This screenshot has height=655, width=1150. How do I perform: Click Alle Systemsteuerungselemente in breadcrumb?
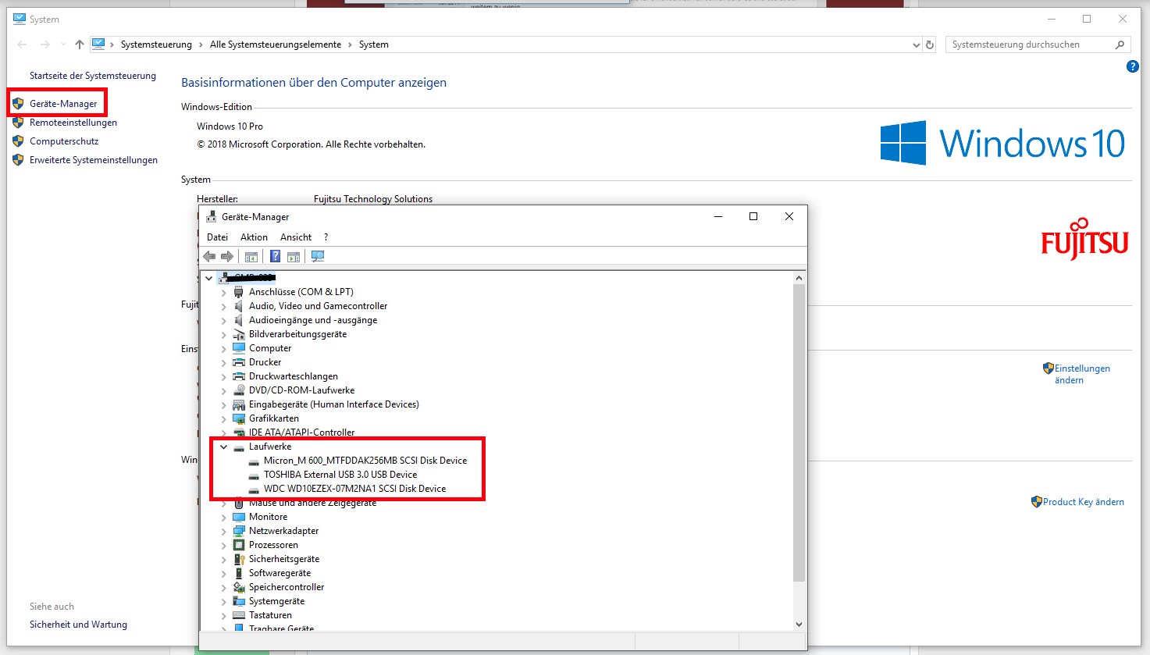coord(276,44)
